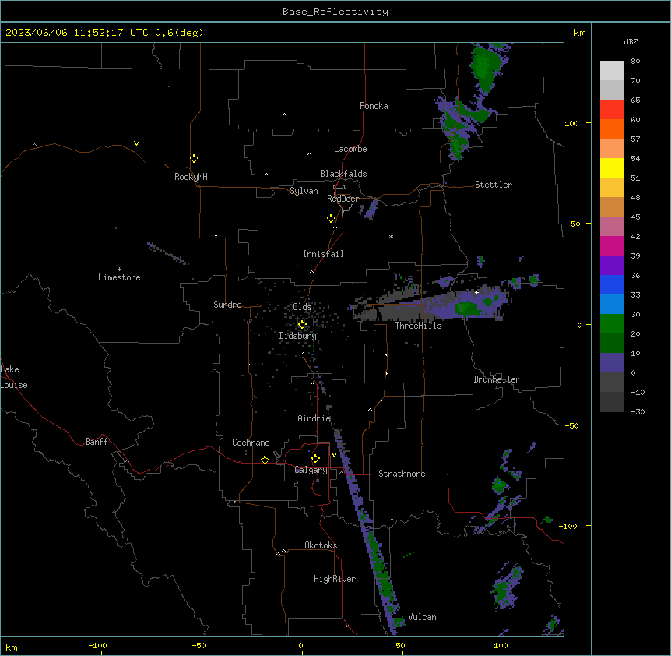Click the white plus marker in ThreeHills echo
Screen dimensions: 671x656
click(x=476, y=292)
